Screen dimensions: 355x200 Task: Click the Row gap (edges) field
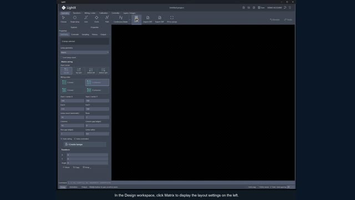(73, 134)
